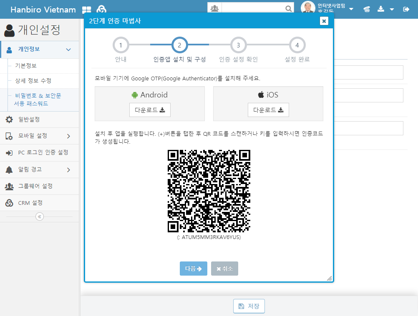
Task: Go to wizard step 1 안내
Action: click(x=121, y=45)
